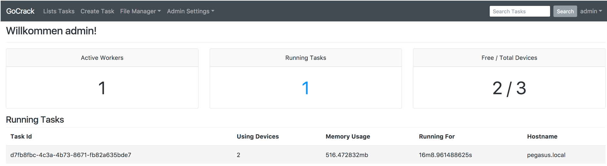The image size is (607, 166).
Task: Click the Running For column header
Action: click(437, 136)
